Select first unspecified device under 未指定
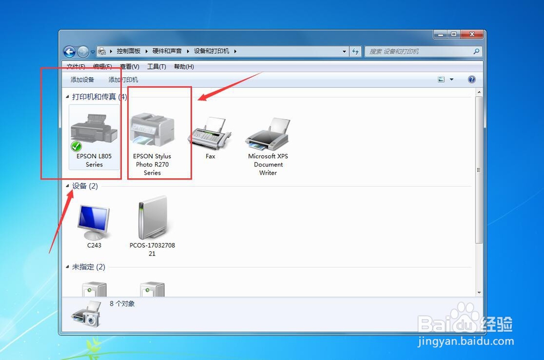This screenshot has width=544, height=360. (x=94, y=290)
